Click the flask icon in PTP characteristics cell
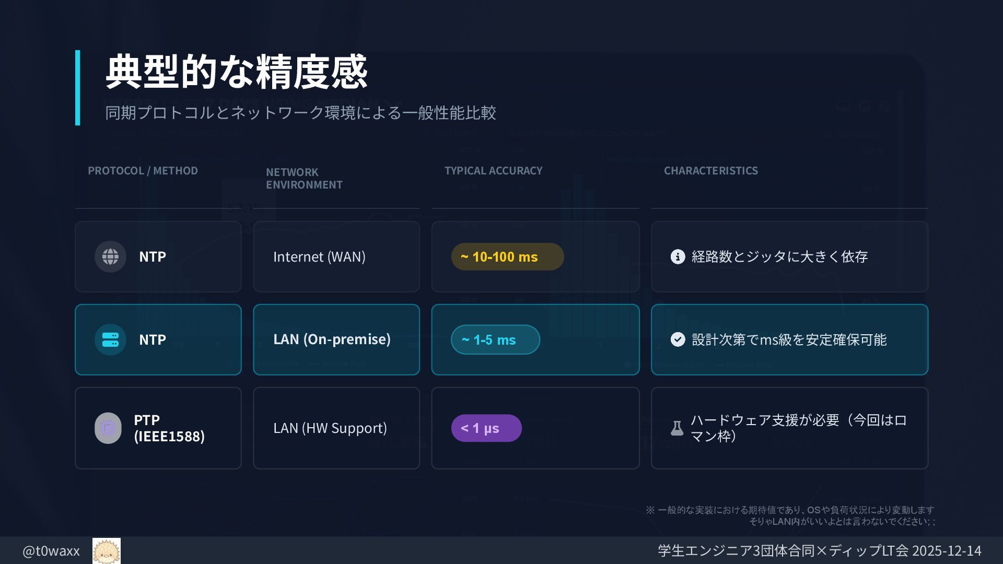Viewport: 1003px width, 564px height. click(x=677, y=428)
